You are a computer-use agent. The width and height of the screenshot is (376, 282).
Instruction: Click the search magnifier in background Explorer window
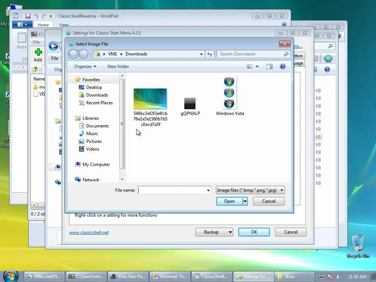point(330,46)
